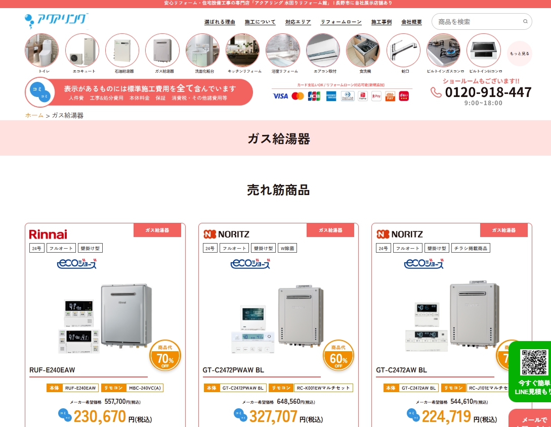
Task: Expand categories with もっと見る
Action: [519, 54]
